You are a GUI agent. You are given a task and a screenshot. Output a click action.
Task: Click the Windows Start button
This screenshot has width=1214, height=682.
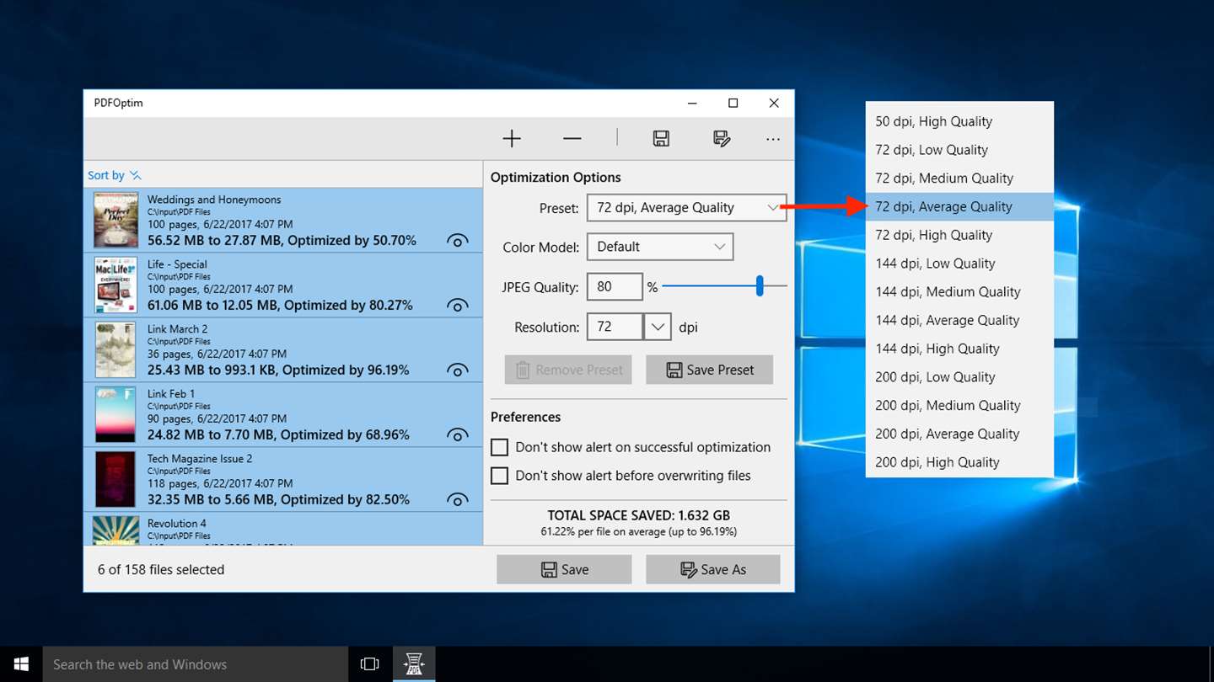(21, 664)
